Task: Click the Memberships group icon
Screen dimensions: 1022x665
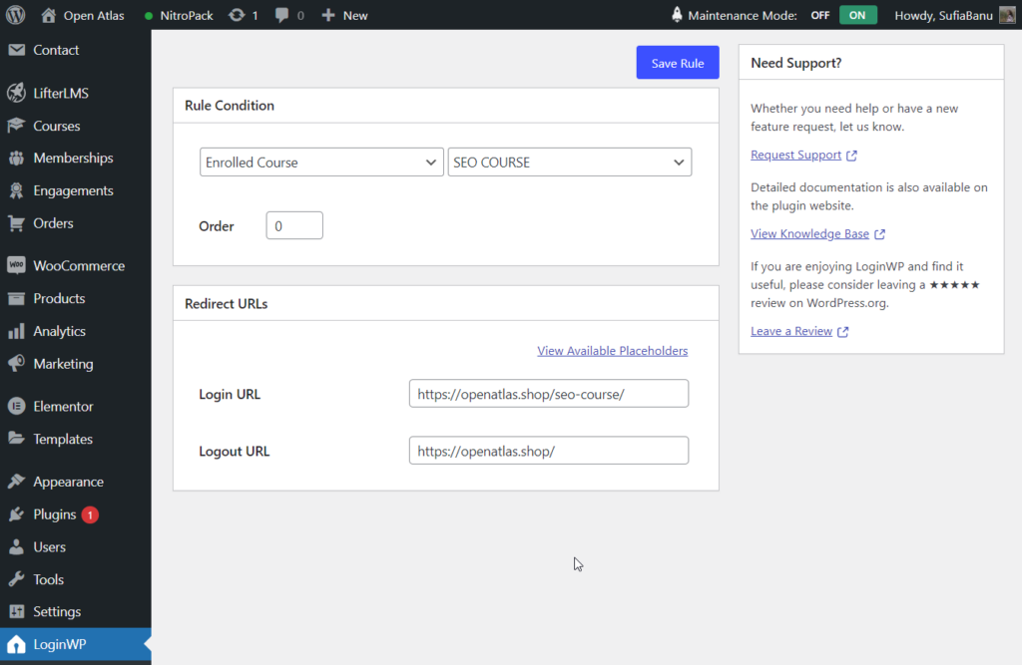Action: pos(16,158)
